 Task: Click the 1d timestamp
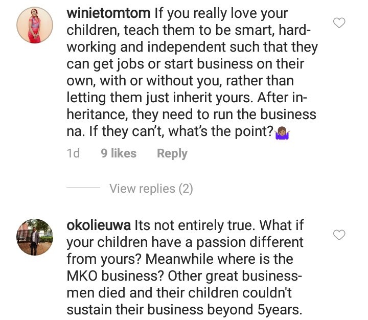click(74, 153)
